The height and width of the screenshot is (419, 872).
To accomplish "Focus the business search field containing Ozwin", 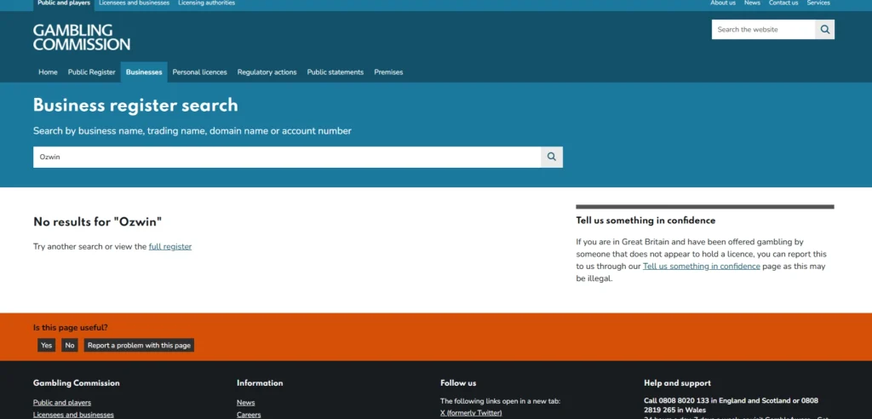I will coord(287,157).
